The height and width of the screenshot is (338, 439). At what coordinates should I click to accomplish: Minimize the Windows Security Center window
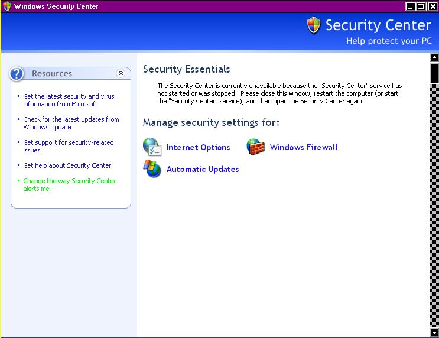410,6
